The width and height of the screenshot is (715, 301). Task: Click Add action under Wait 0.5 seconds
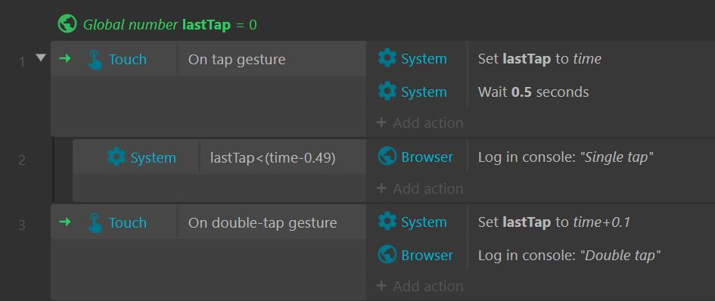(420, 123)
